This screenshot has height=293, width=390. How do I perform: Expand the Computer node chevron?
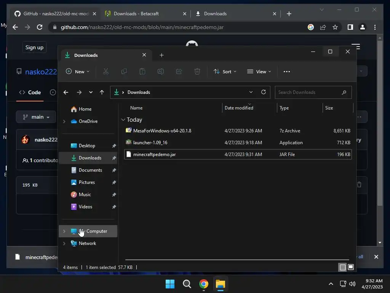tap(64, 231)
